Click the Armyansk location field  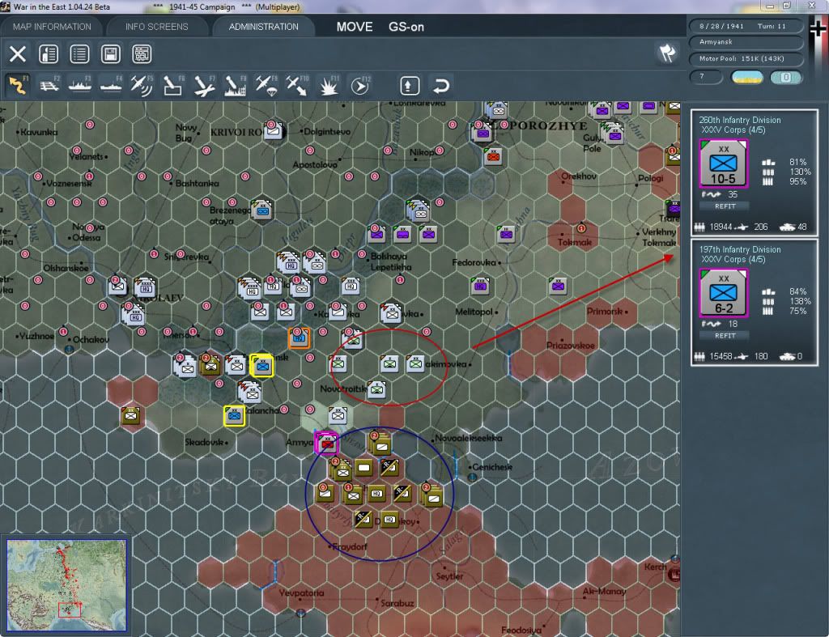pos(746,42)
